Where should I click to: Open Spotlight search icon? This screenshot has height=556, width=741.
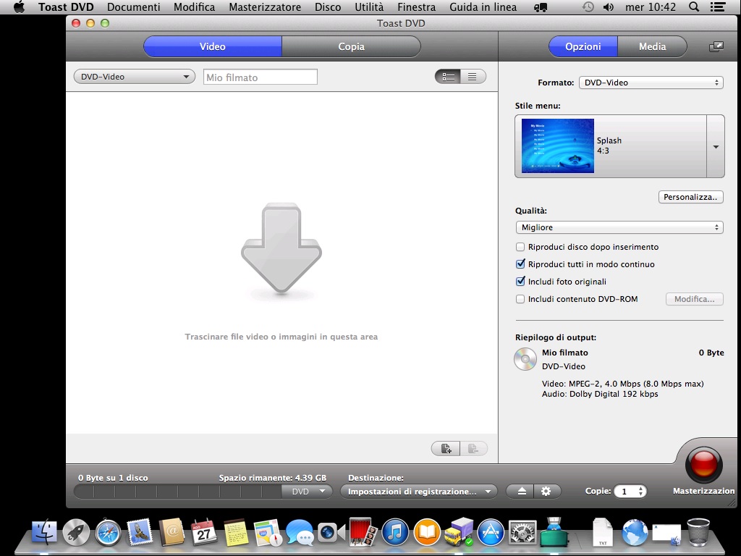pyautogui.click(x=694, y=7)
